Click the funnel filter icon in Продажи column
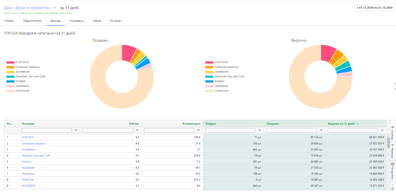Viewport: 396px width, 192px height. [321, 130]
